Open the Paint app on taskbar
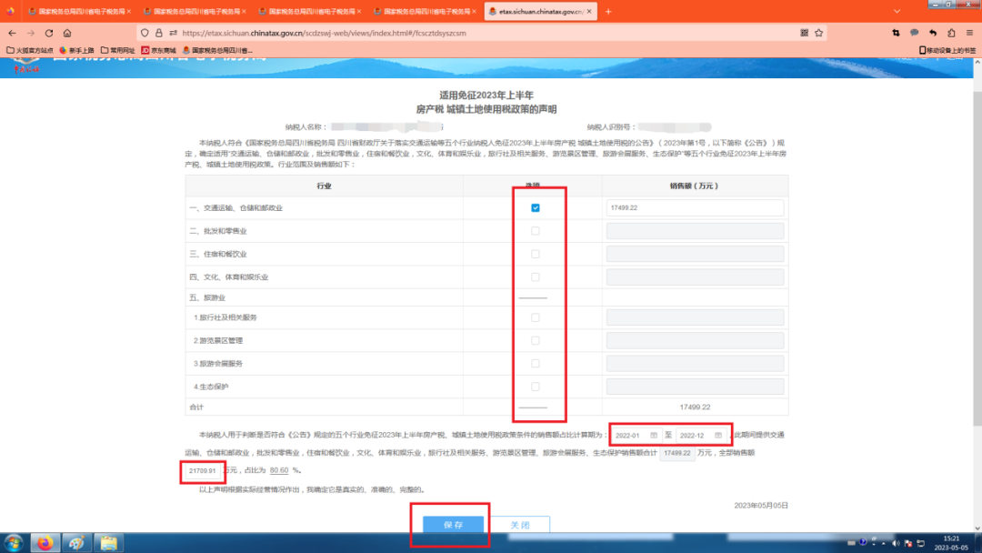The image size is (982, 553). pos(76,543)
